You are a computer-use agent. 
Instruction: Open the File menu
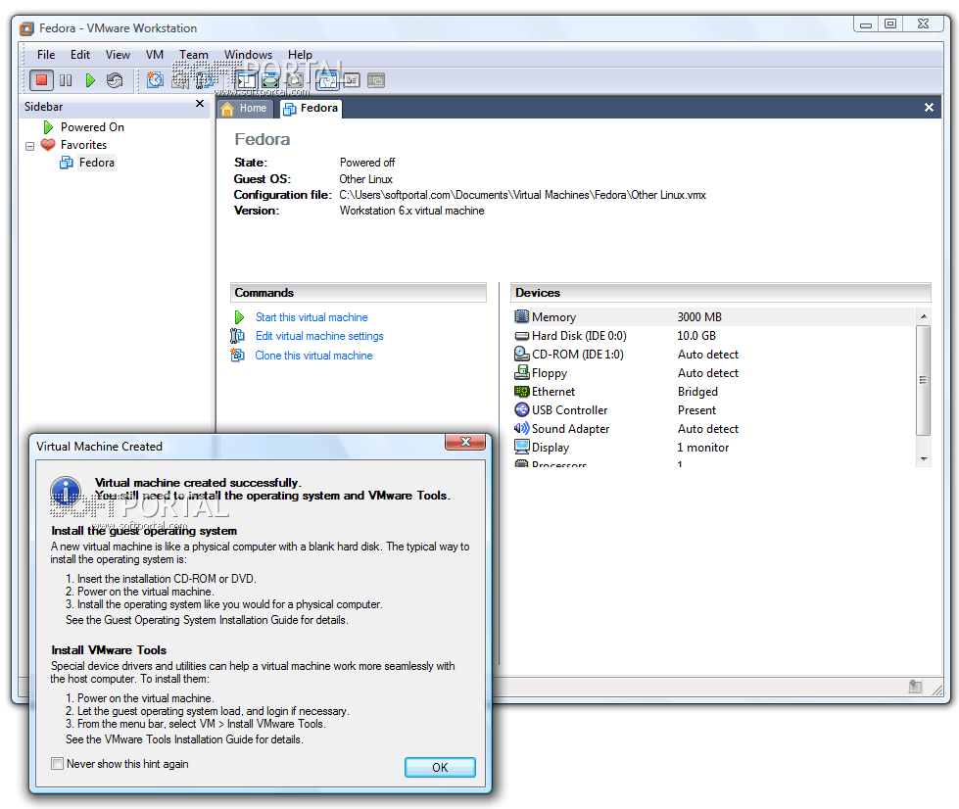[x=46, y=55]
